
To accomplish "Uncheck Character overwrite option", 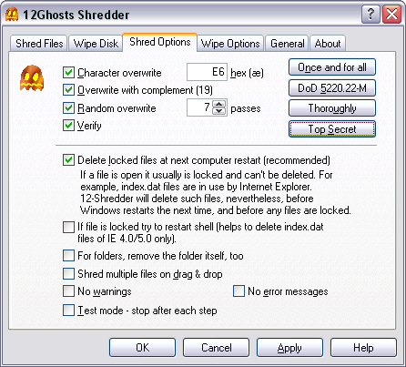I will pyautogui.click(x=68, y=73).
